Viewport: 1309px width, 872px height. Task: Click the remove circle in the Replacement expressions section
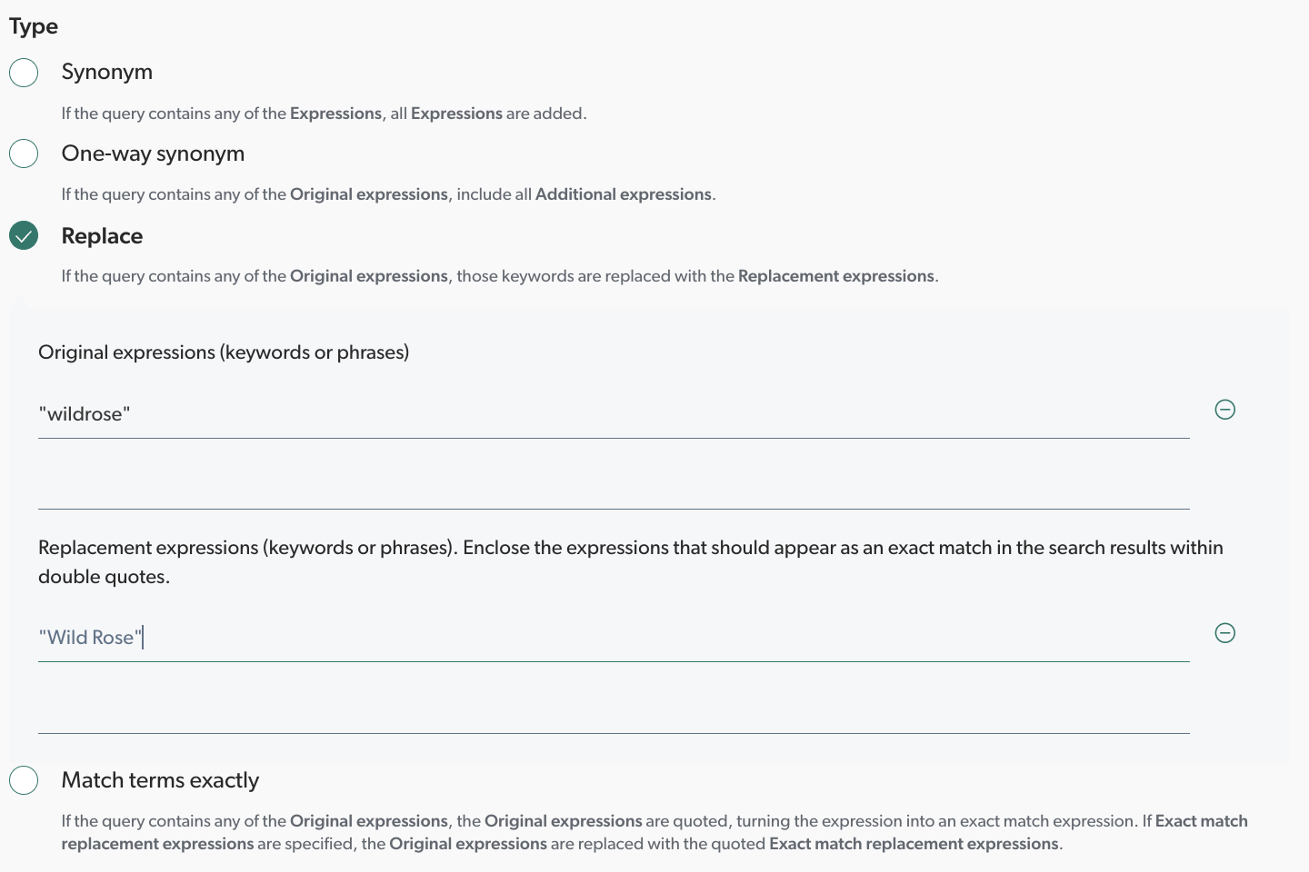(1224, 633)
